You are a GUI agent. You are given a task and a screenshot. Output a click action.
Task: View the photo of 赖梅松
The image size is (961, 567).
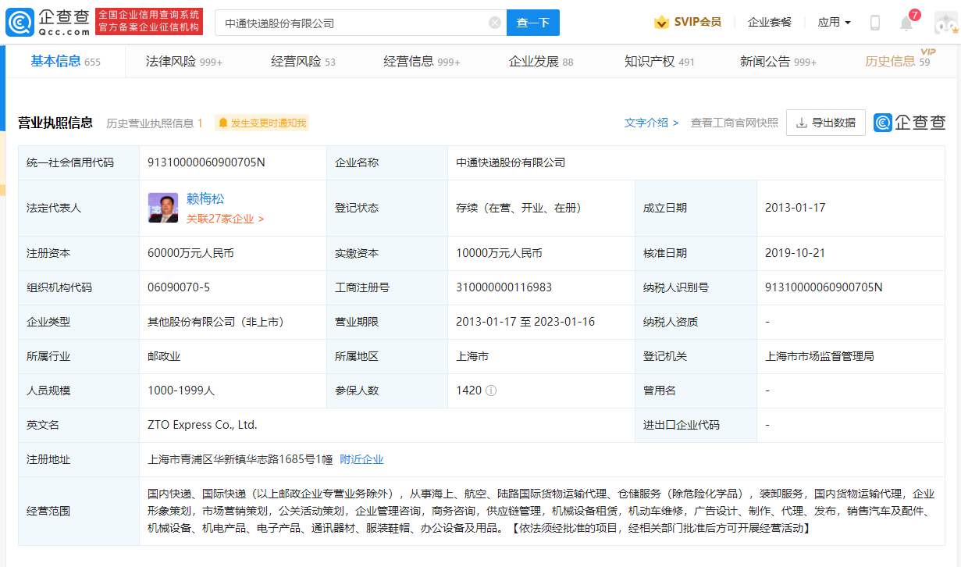coord(163,208)
